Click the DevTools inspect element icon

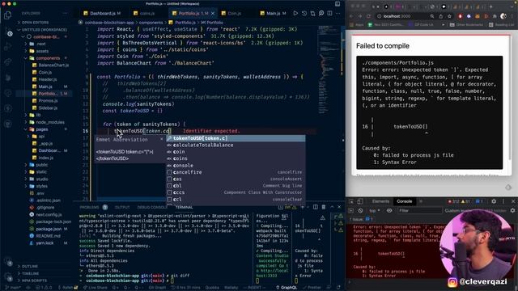351,201
